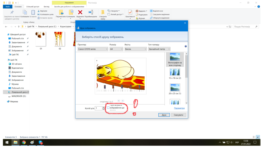Open the Принтер Canon G1010 series dropdown
The height and width of the screenshot is (148, 263).
pos(93,49)
